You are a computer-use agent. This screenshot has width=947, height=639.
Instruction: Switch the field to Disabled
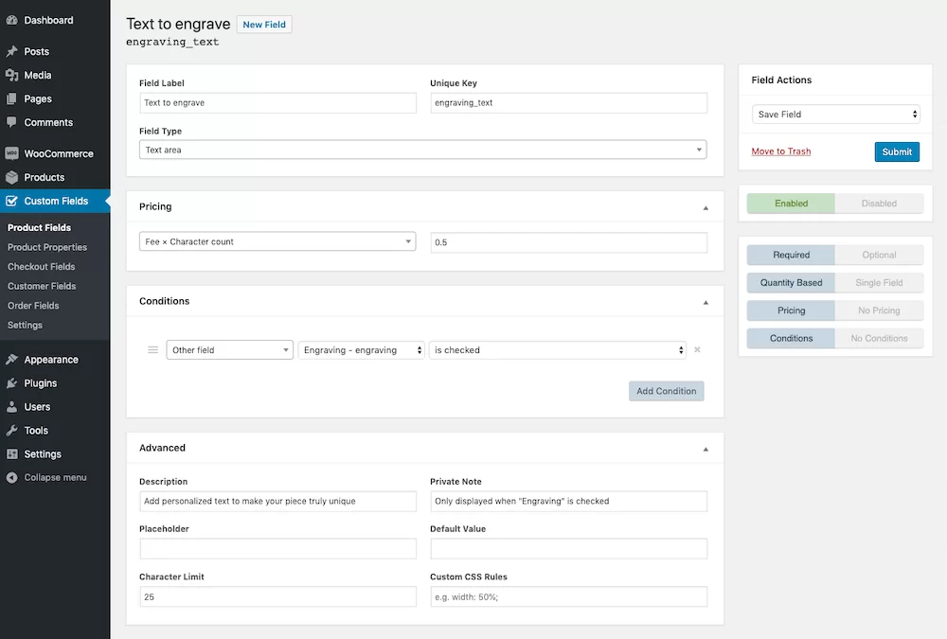point(880,203)
